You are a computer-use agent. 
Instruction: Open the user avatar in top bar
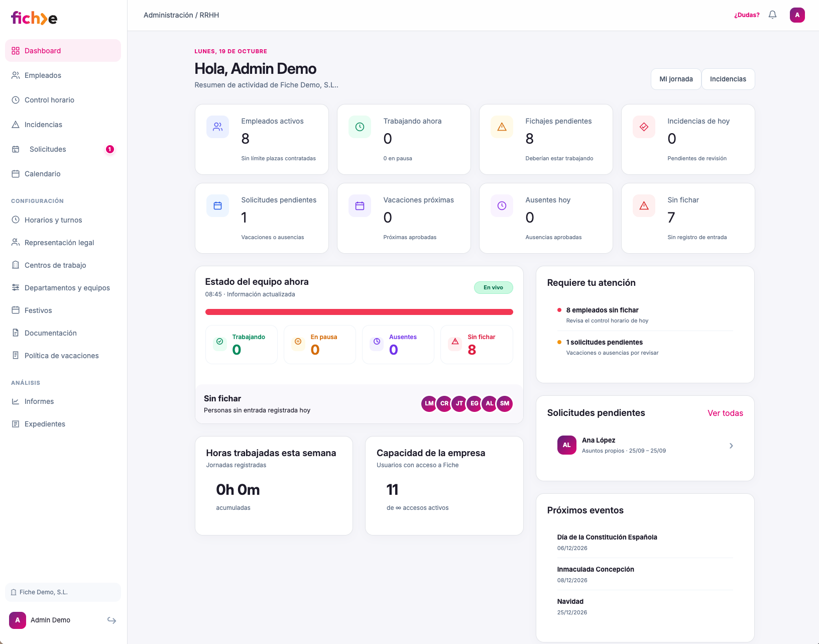(x=797, y=15)
